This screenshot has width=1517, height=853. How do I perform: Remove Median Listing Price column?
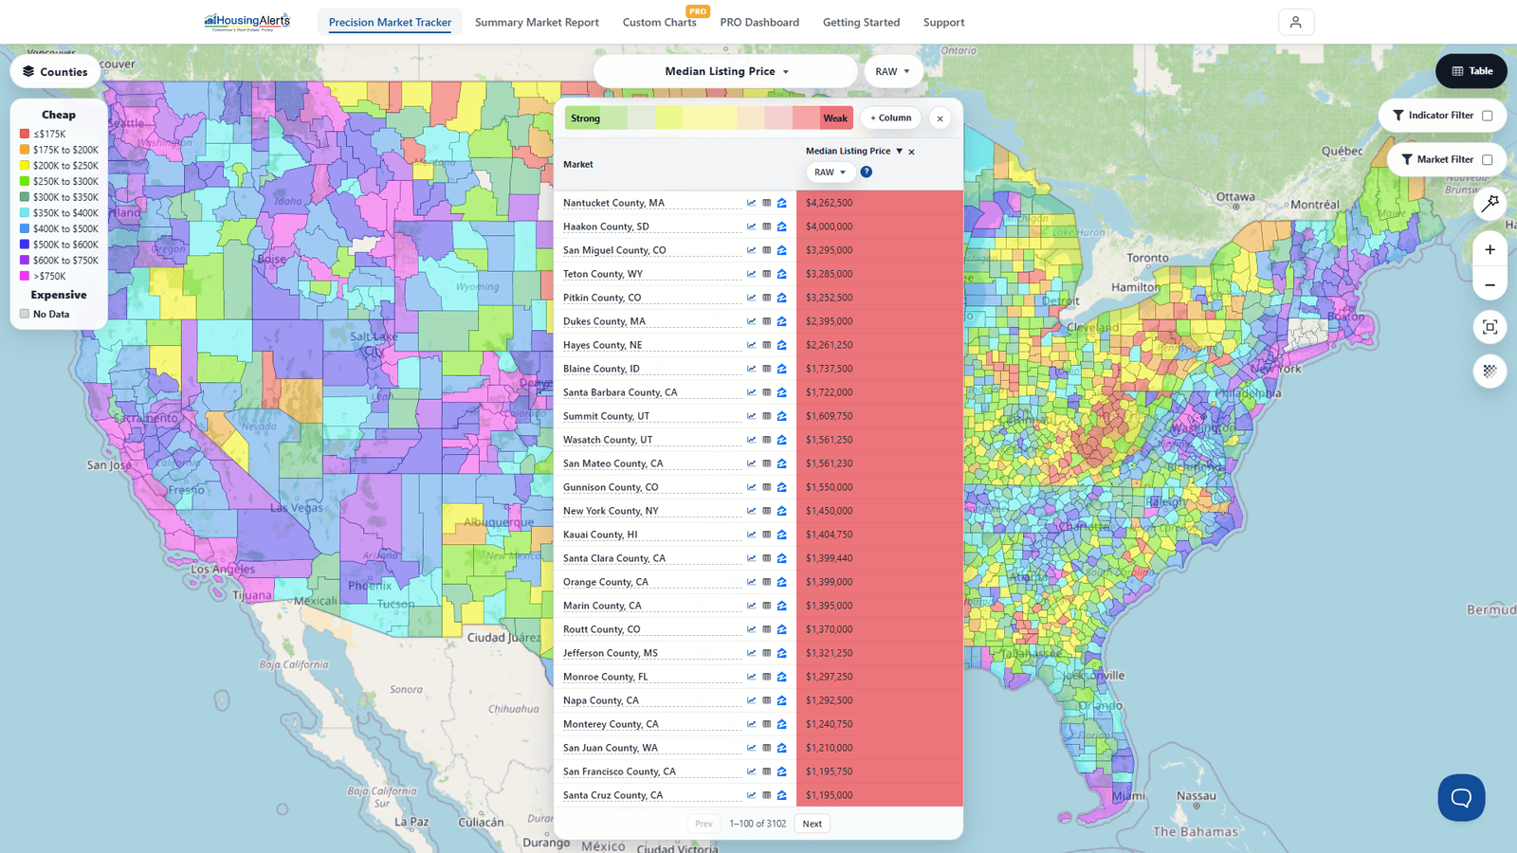[912, 152]
